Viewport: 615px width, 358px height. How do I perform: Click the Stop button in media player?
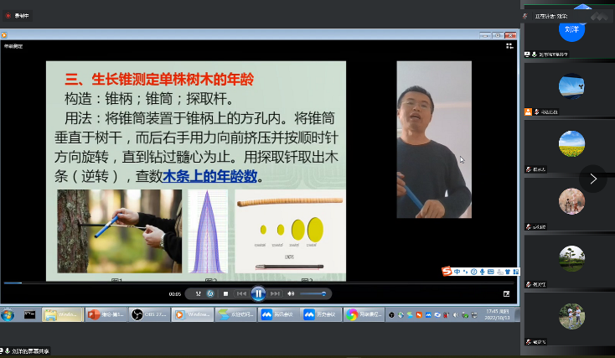(x=225, y=293)
